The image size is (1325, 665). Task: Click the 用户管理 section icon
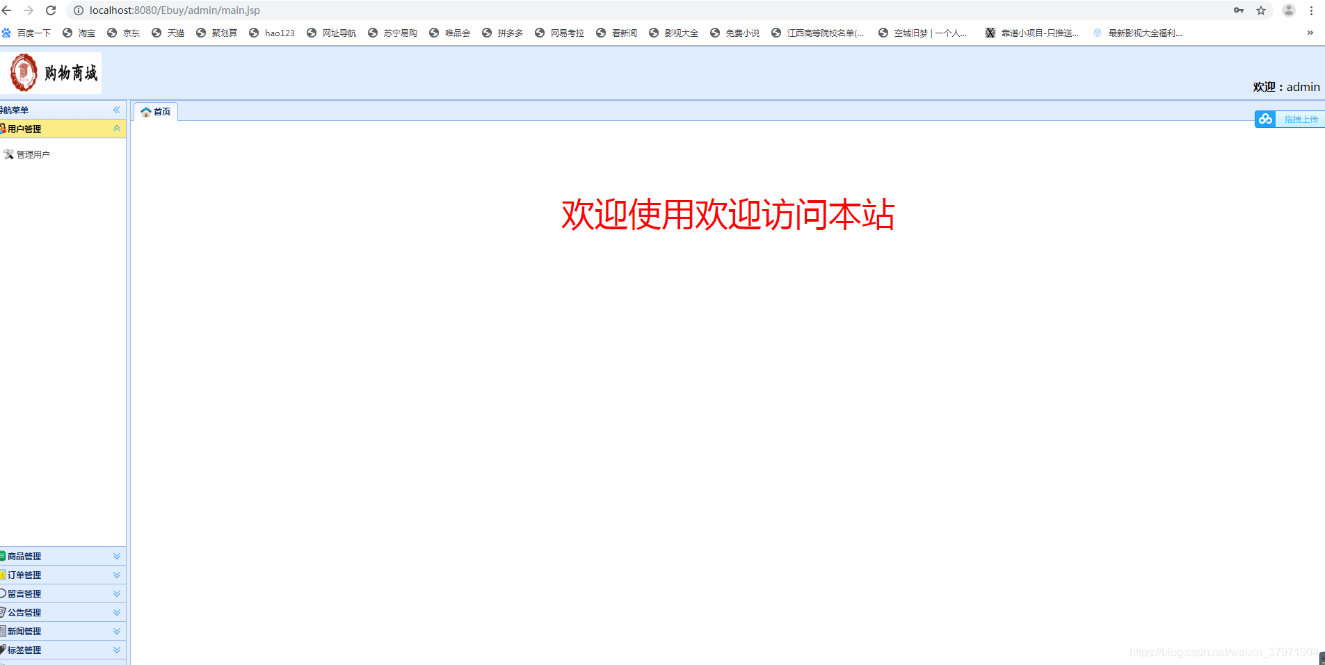tap(3, 129)
